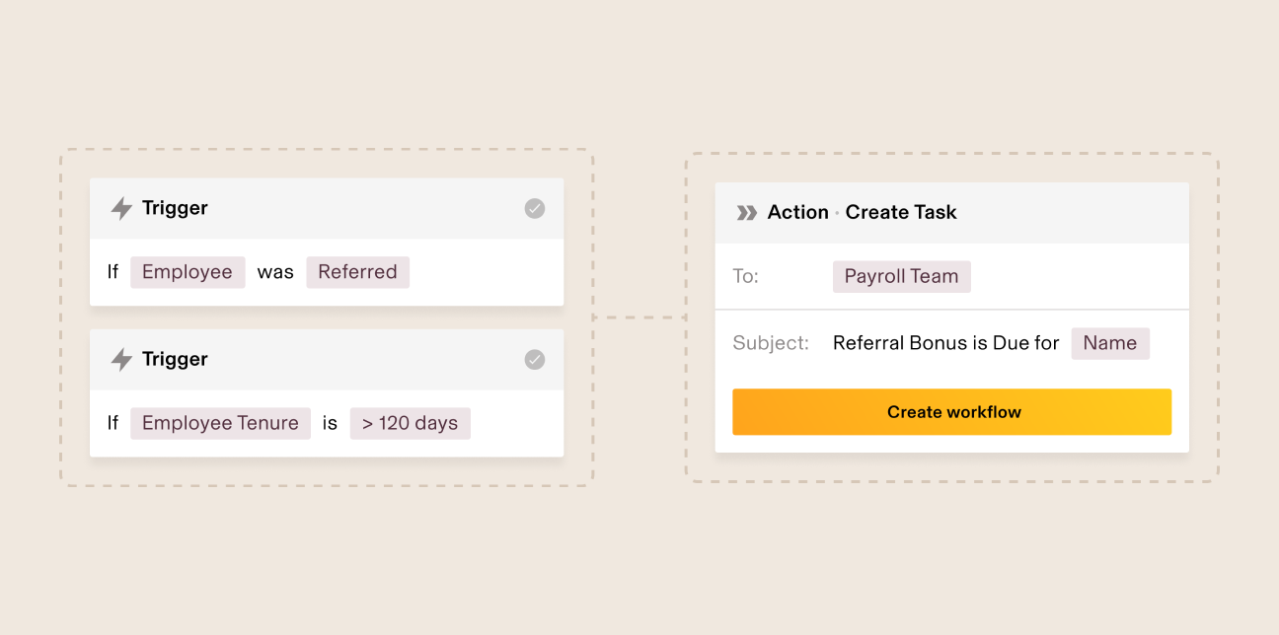Click the second Trigger header title
The width and height of the screenshot is (1279, 635).
175,359
